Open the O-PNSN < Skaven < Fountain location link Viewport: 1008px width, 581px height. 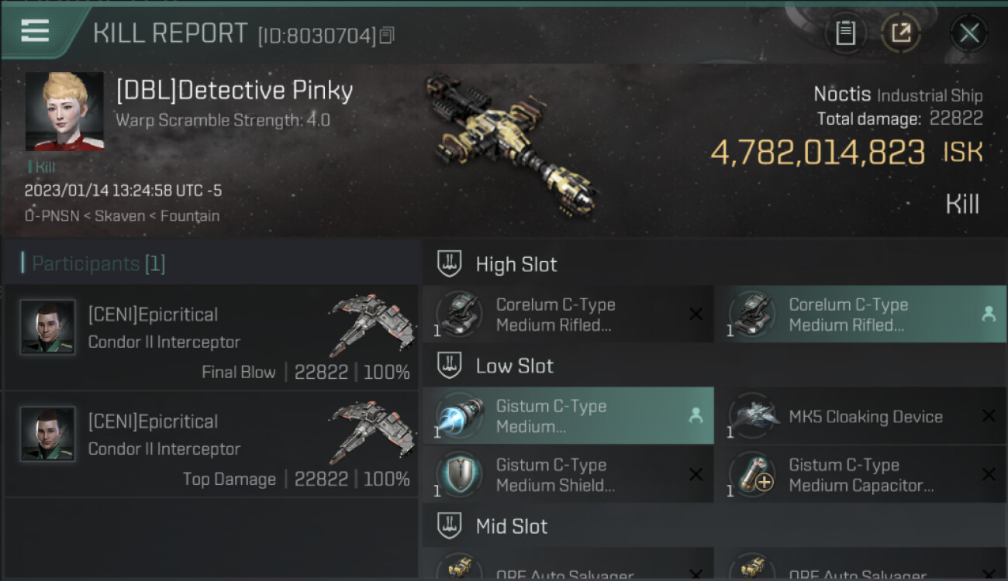click(122, 216)
